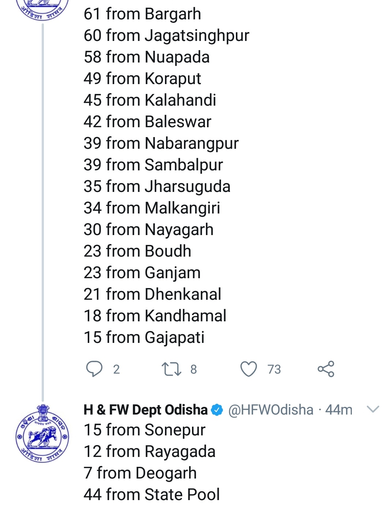The image size is (384, 518).
Task: Open tweet at "61 from Bargarh" line
Action: 142,14
